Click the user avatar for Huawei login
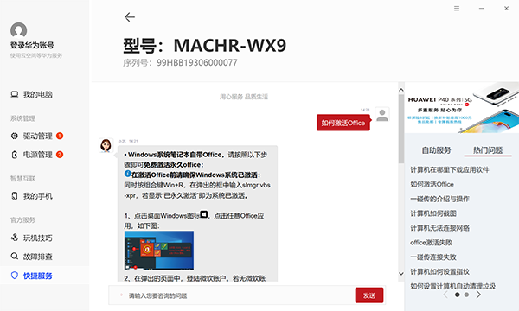Viewport: 519px width, 311px height. (18, 30)
